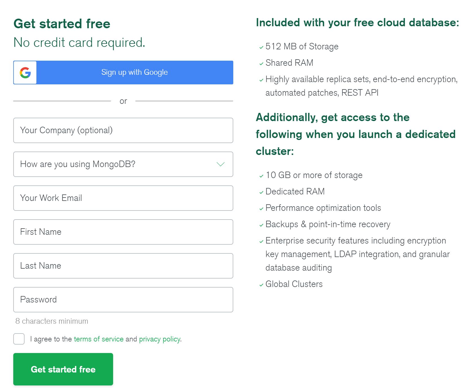Select the First Name input field

pos(123,232)
